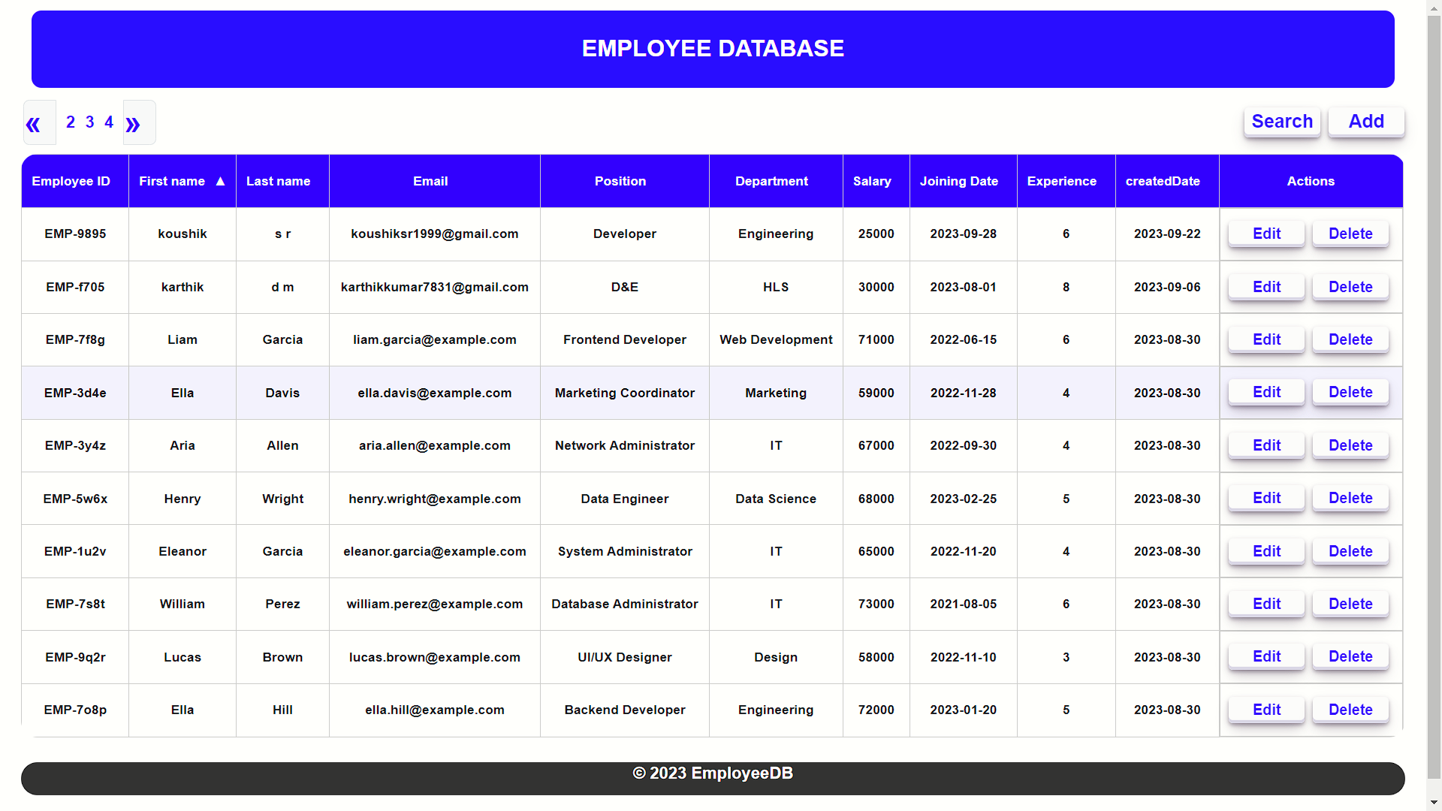Open page 2 of employee list

[x=71, y=122]
